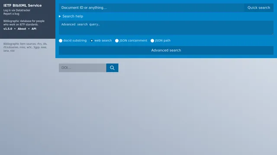Click the DOI magnifier search icon

point(112,68)
